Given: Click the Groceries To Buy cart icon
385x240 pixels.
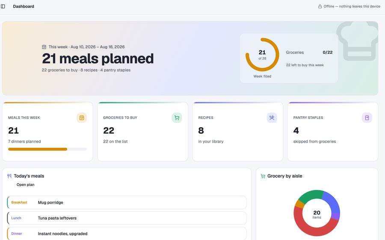Looking at the screenshot, I should click(x=177, y=118).
